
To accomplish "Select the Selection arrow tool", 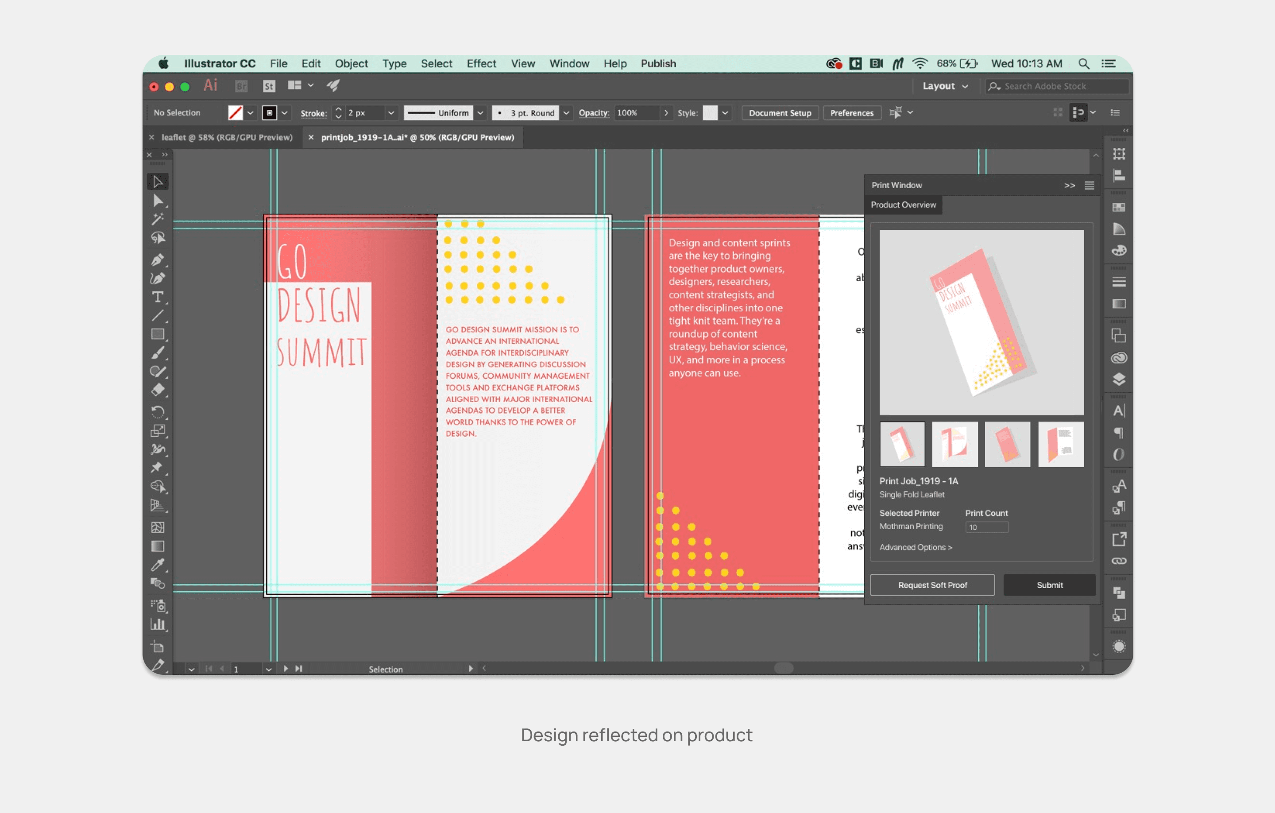I will pyautogui.click(x=157, y=182).
